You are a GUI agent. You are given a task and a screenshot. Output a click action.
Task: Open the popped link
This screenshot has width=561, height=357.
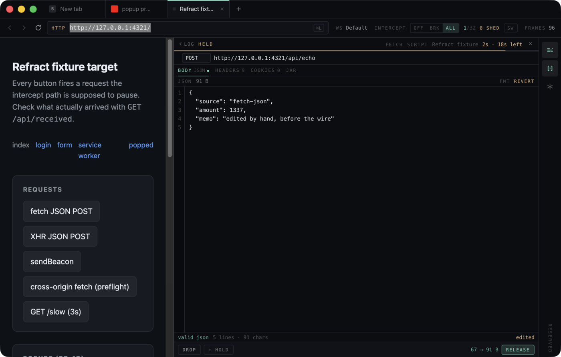(141, 145)
